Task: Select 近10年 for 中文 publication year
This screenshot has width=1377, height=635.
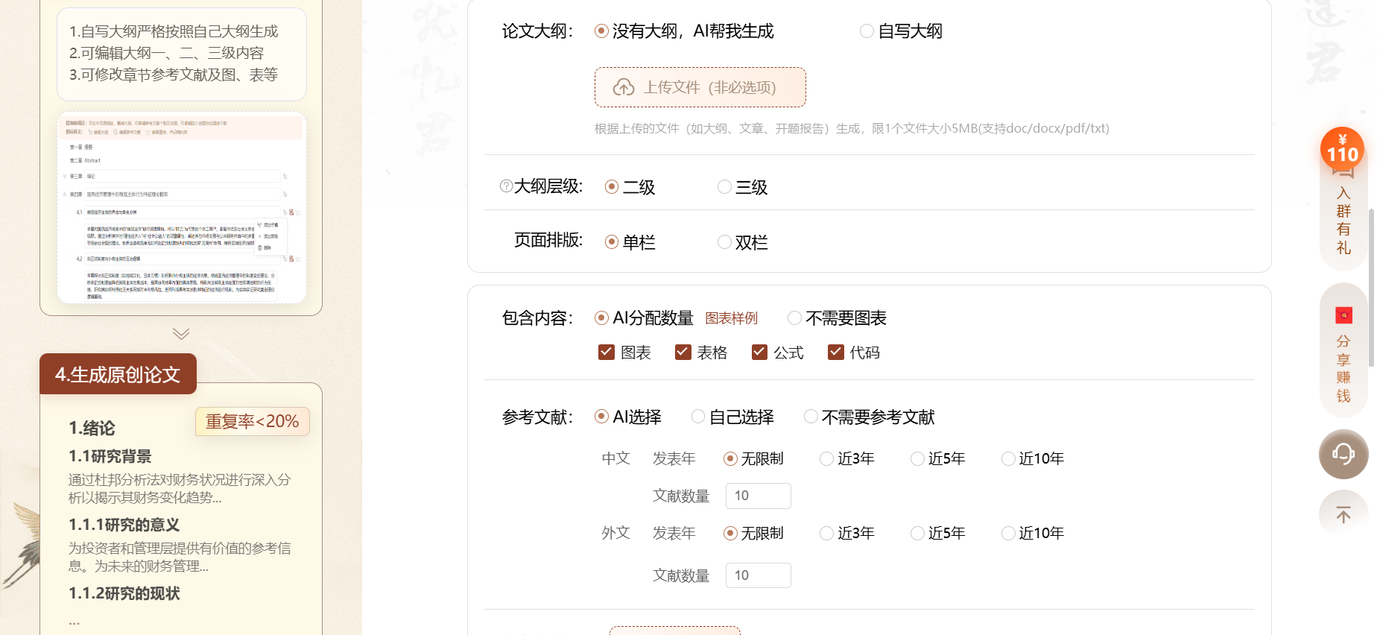Action: point(1033,458)
